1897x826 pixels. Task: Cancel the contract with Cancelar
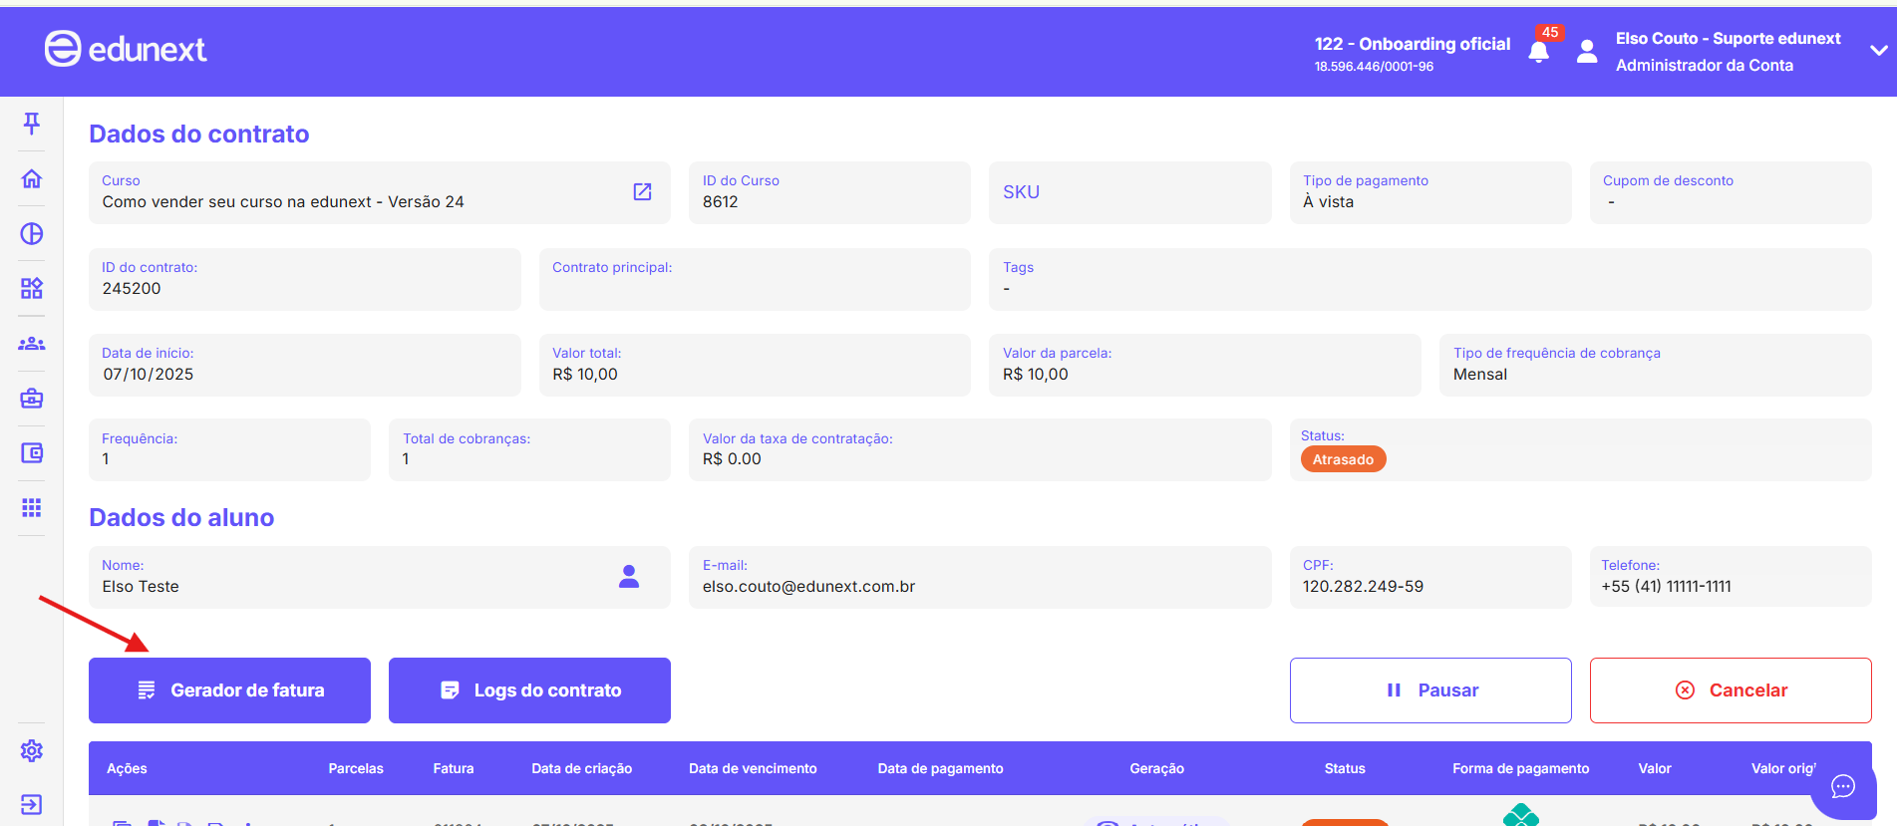[1730, 690]
